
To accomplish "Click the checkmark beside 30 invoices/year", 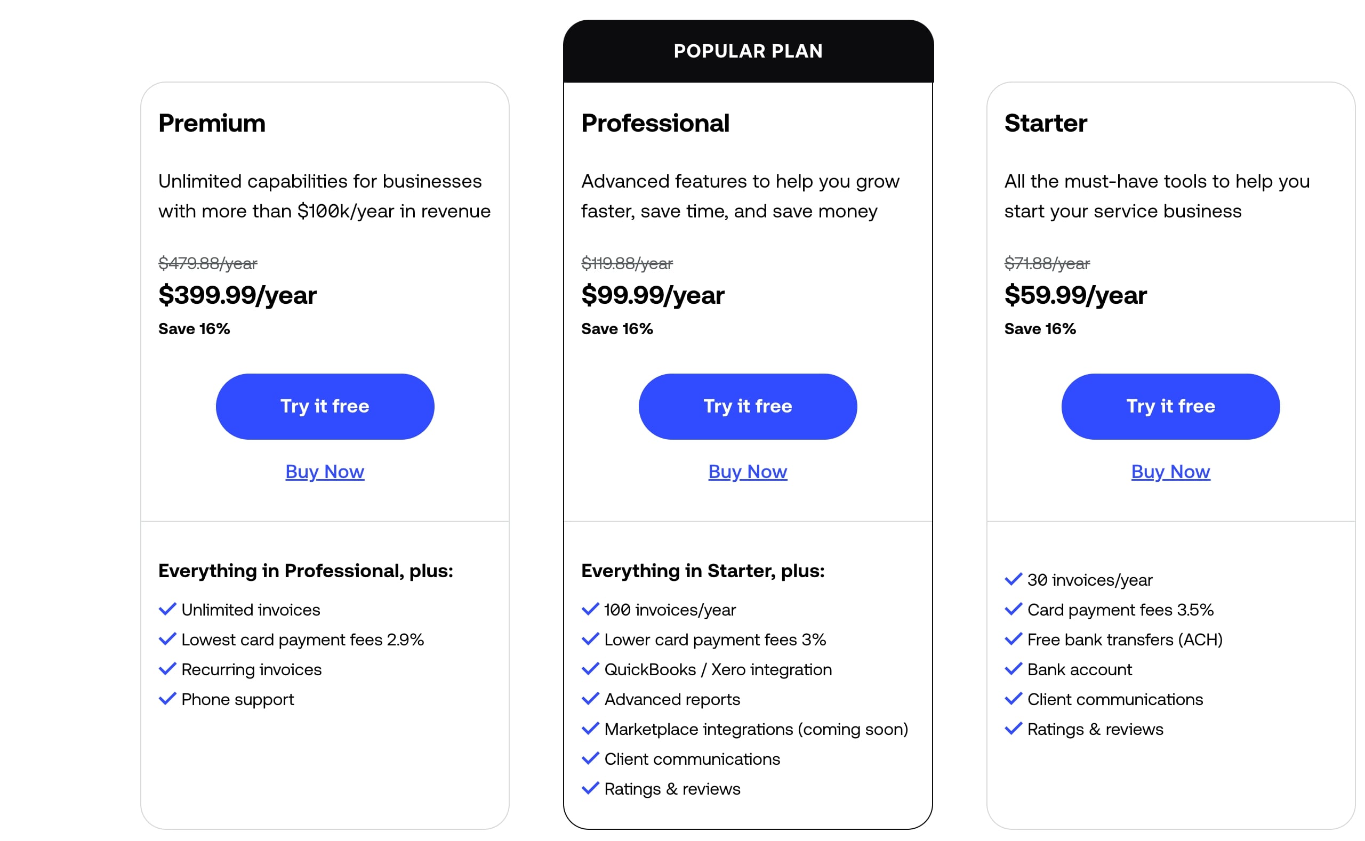I will (1014, 579).
